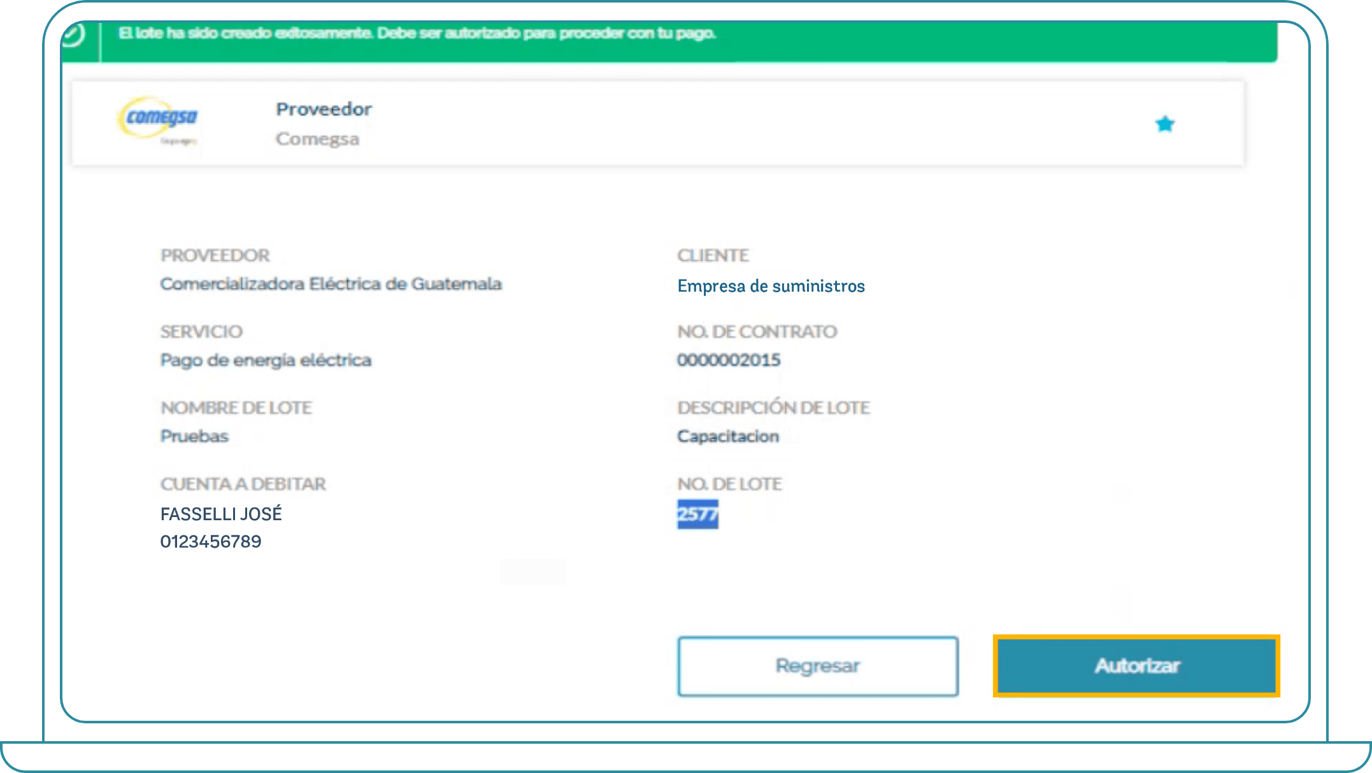This screenshot has width=1372, height=773.
Task: Click the success message banner text
Action: (x=417, y=33)
